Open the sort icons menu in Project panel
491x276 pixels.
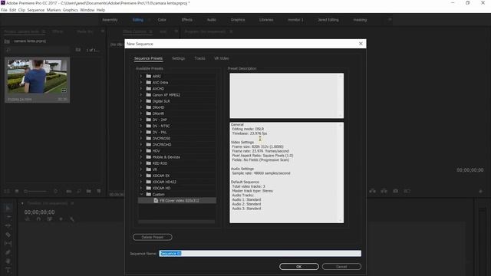click(55, 191)
